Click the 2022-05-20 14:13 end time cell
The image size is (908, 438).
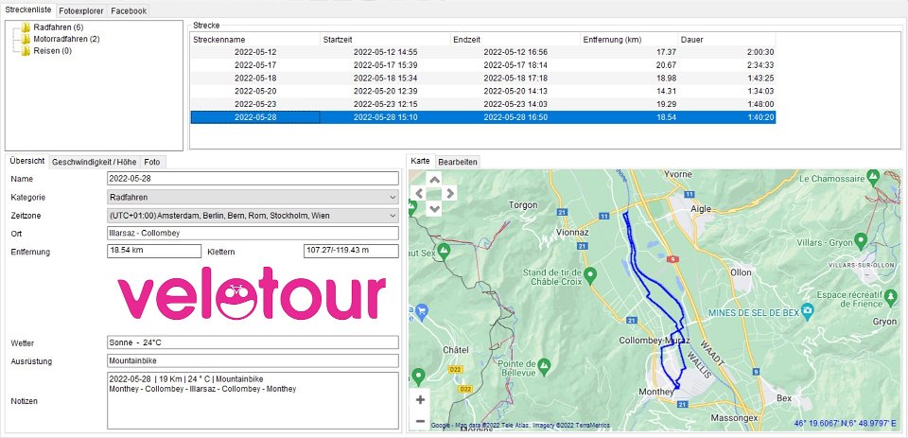click(x=515, y=91)
